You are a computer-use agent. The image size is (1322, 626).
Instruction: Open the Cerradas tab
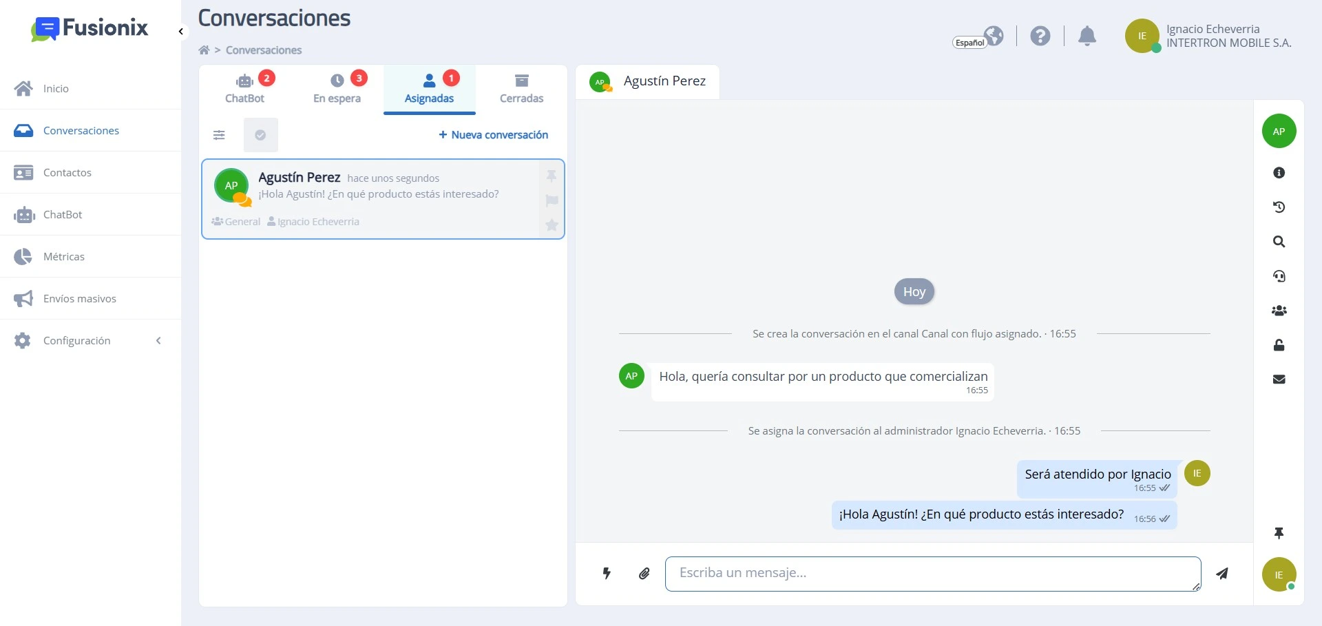[x=521, y=90]
